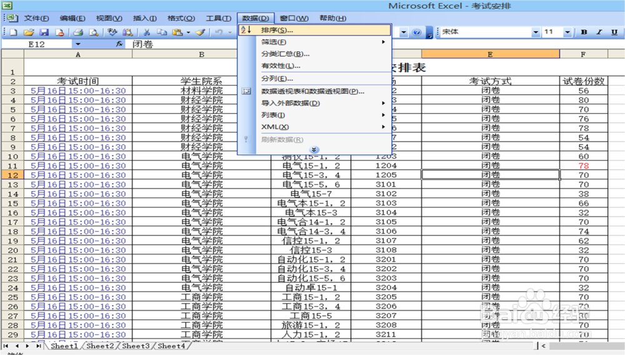Open 数据透视表和数据透视图(P)... item
Screen dimensions: 625x355
pyautogui.click(x=314, y=91)
